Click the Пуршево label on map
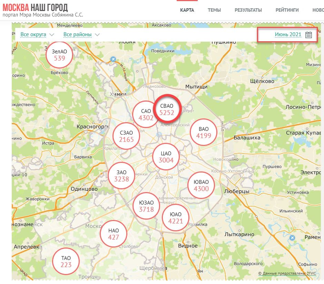The width and height of the screenshot is (324, 284). click(272, 167)
